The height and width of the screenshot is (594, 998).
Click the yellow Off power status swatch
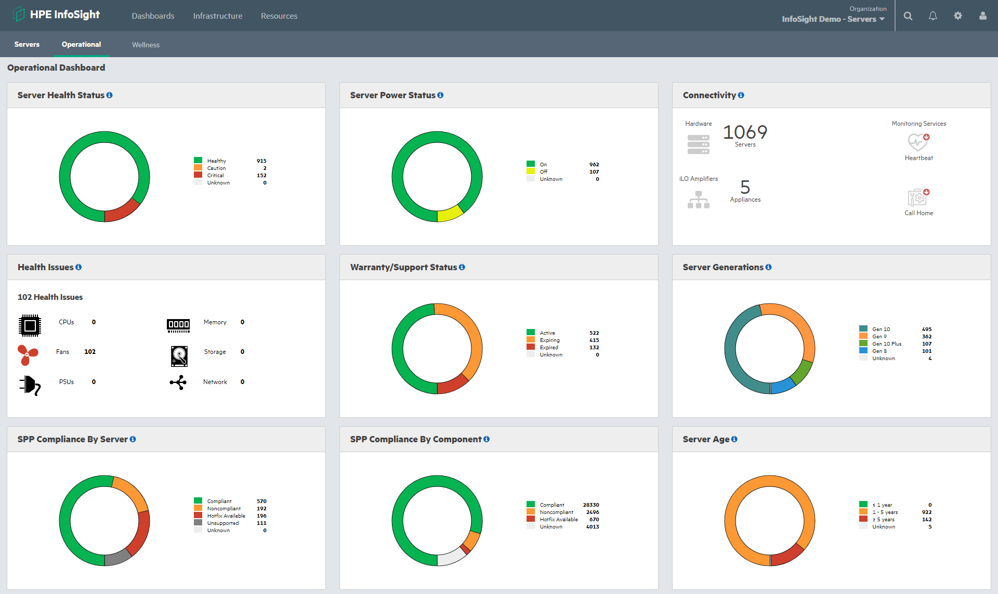pos(531,171)
